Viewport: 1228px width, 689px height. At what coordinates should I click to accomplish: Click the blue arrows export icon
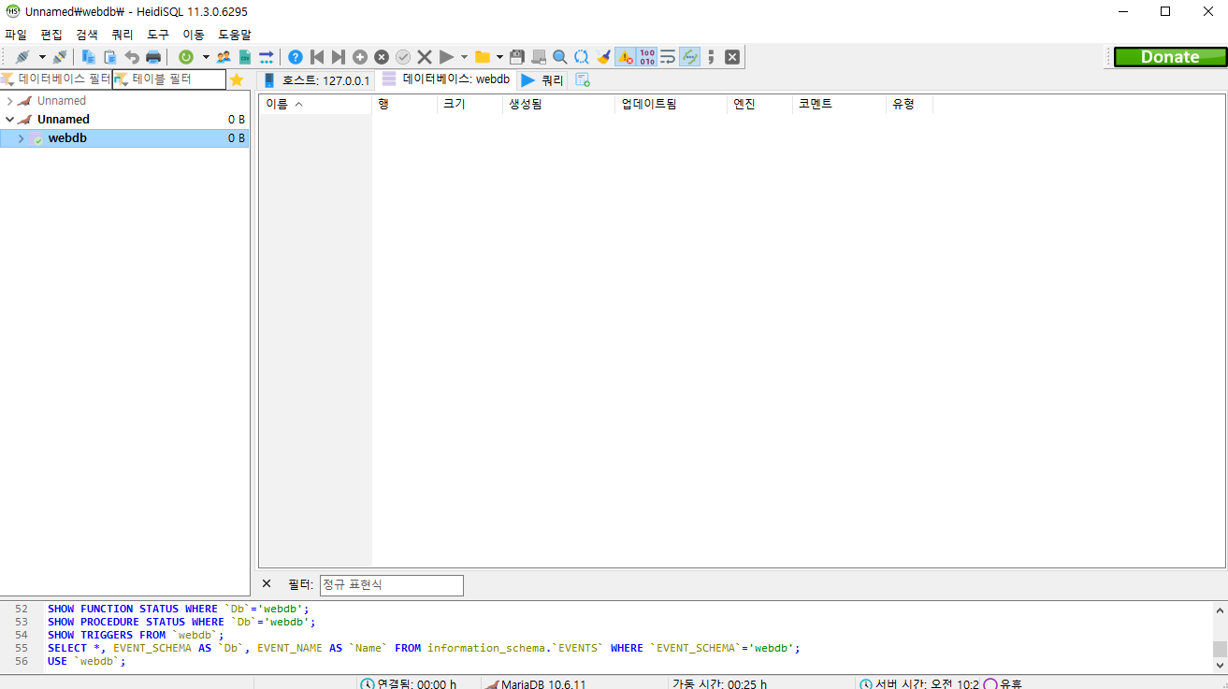267,57
